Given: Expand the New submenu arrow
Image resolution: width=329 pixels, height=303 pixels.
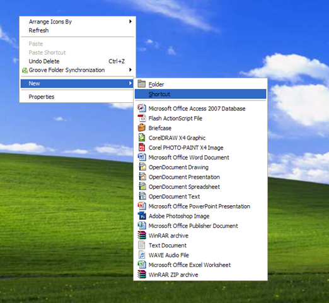Looking at the screenshot, I should tap(130, 83).
